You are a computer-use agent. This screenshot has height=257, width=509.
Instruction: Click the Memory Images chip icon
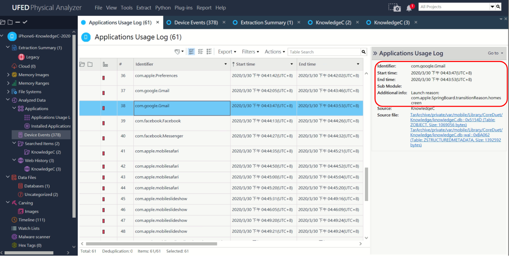[14, 75]
